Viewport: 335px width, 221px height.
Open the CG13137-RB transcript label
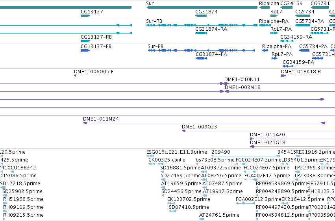coord(96,37)
